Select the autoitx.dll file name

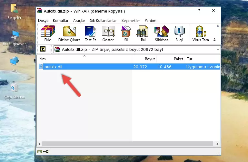(x=53, y=67)
